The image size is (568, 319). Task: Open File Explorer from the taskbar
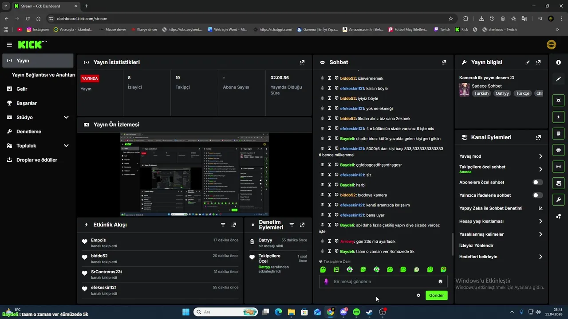pyautogui.click(x=291, y=312)
